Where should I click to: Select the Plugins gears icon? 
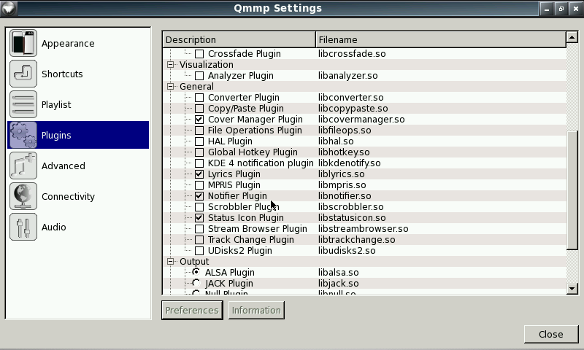pos(23,135)
